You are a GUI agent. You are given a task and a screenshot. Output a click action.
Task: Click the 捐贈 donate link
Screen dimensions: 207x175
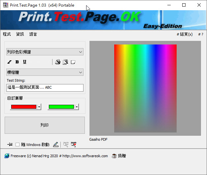122,156
